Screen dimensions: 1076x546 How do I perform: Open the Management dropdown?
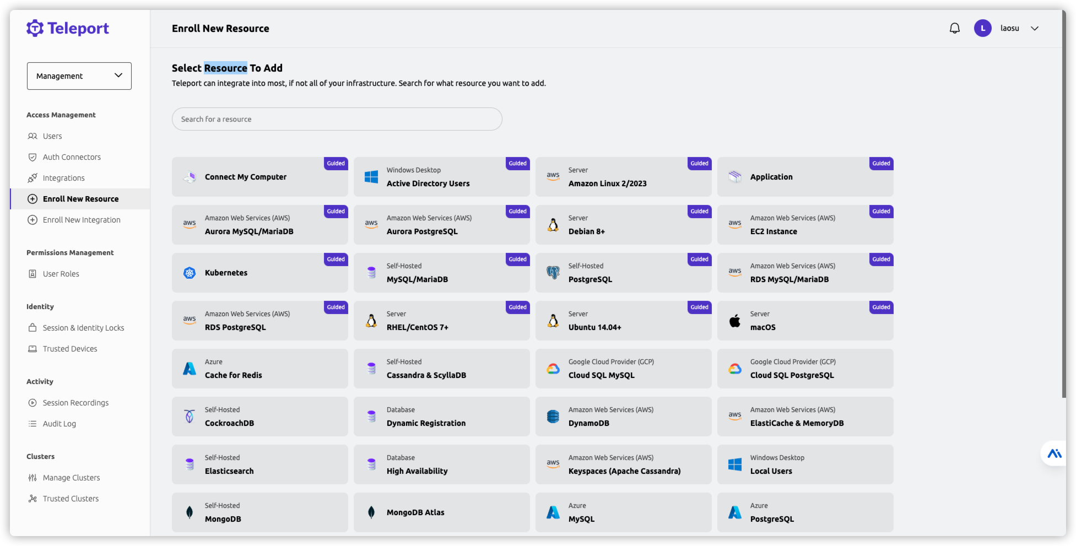pyautogui.click(x=79, y=76)
